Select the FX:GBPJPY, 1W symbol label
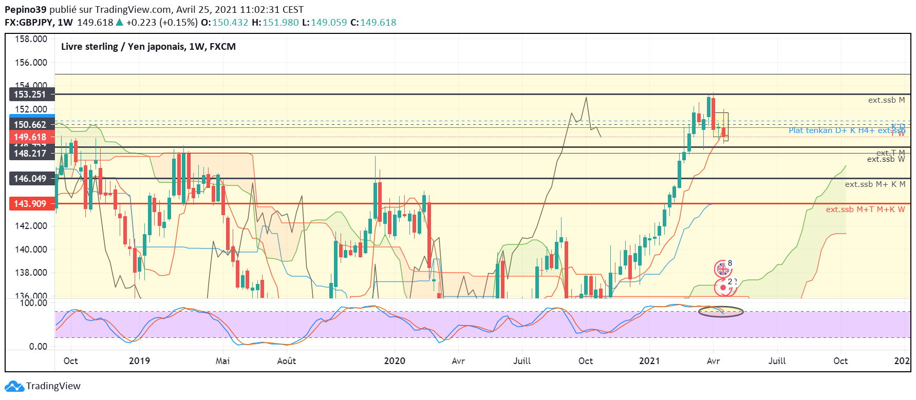The width and height of the screenshot is (916, 400). coord(39,23)
